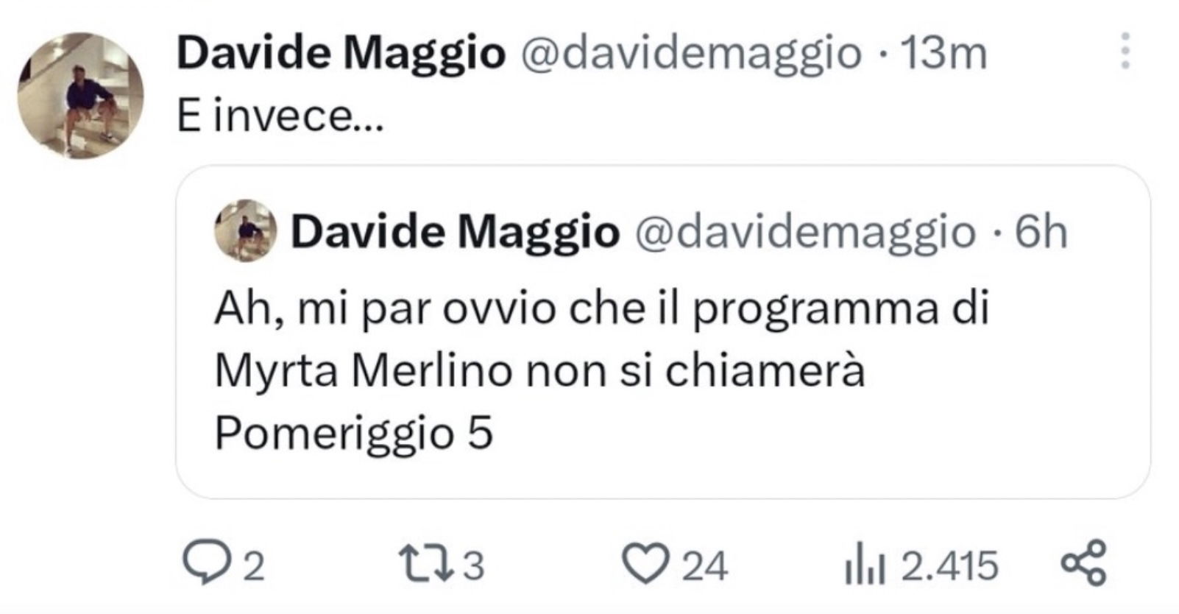
Task: Open the 6h timestamp of quoted tweet
Action: pos(1041,232)
